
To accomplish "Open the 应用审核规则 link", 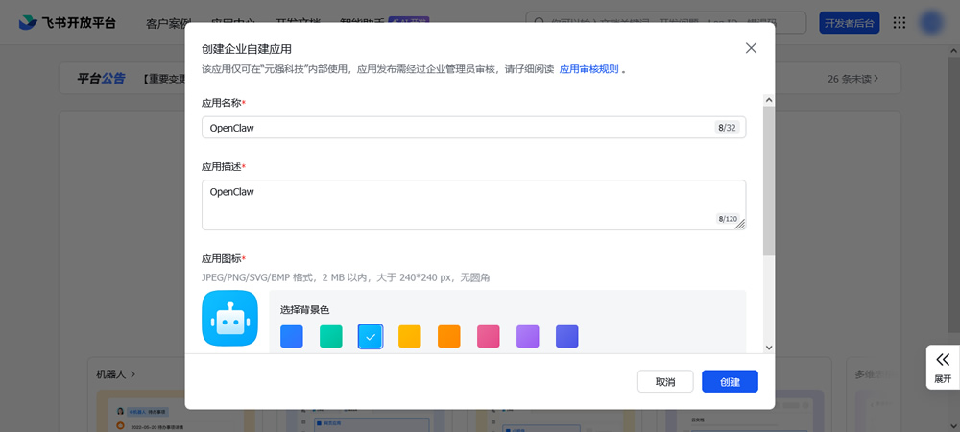I will point(588,69).
